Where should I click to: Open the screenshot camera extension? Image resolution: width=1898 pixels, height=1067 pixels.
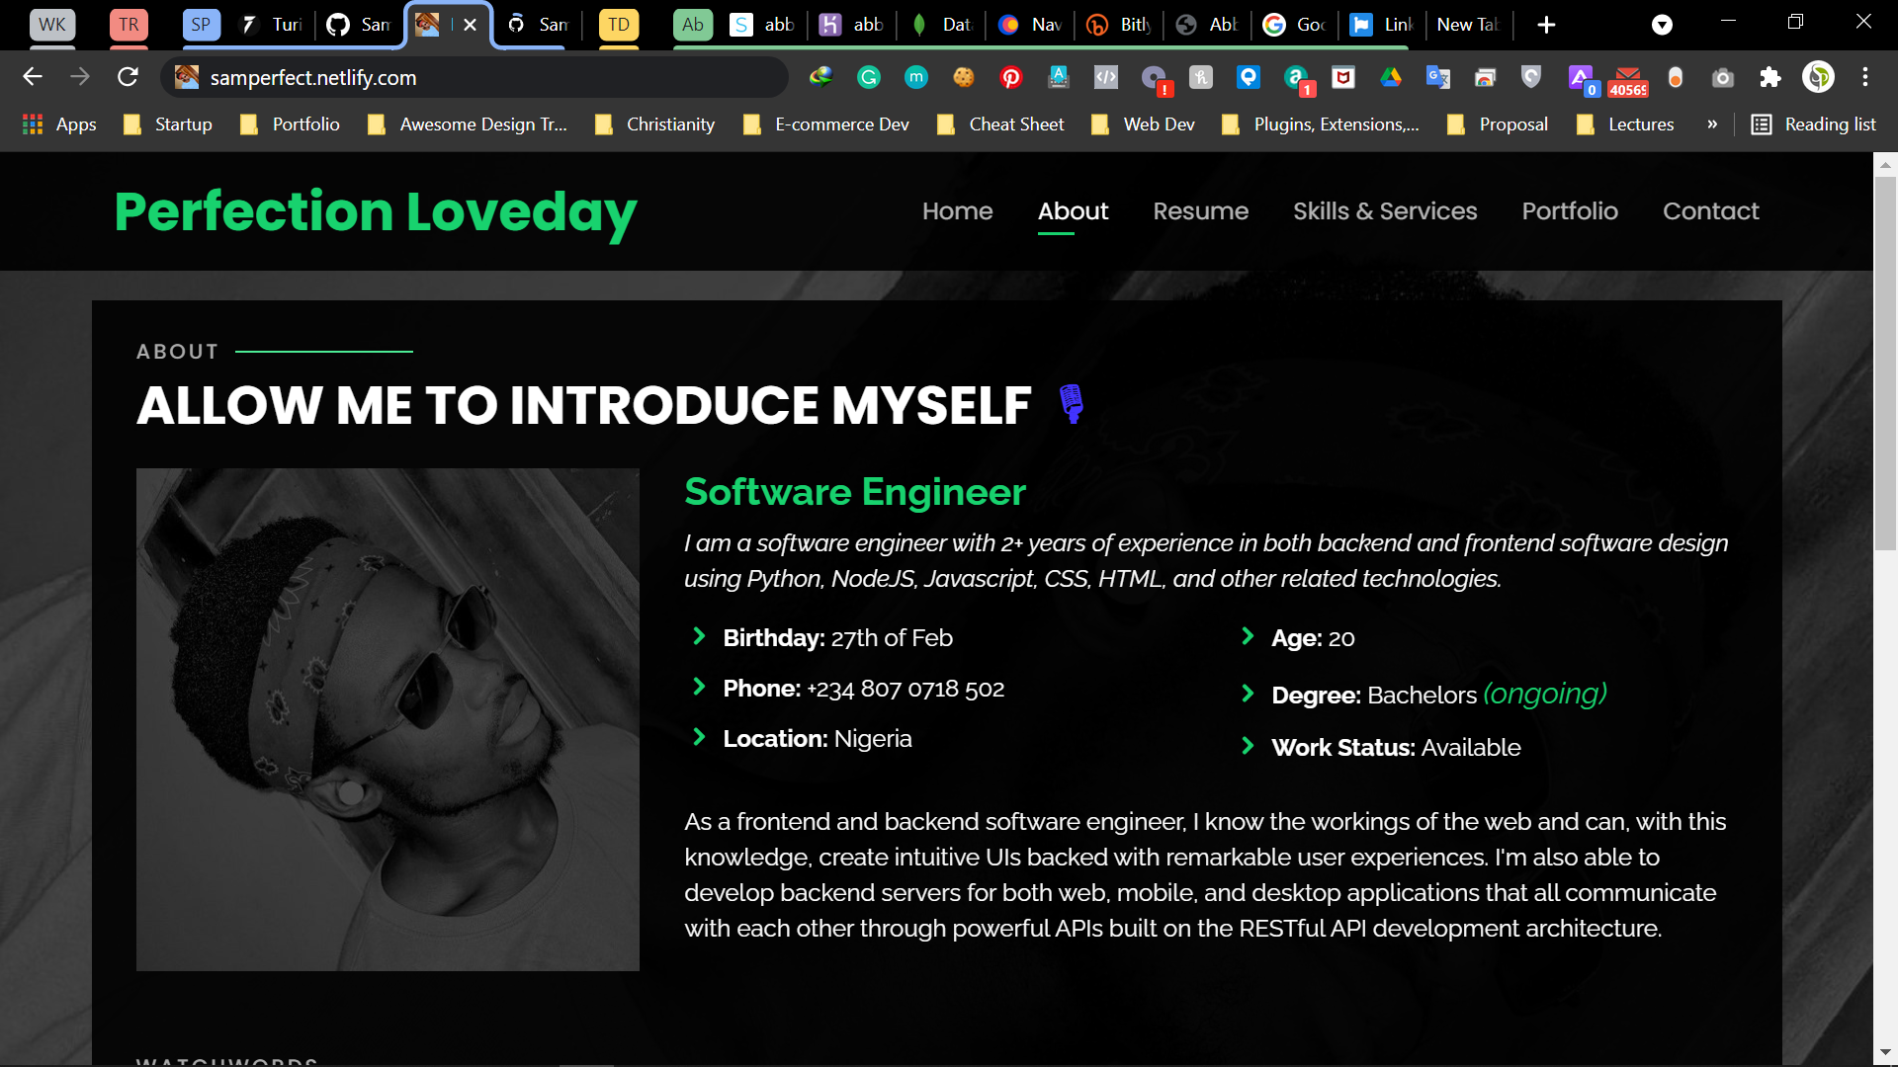[1723, 77]
